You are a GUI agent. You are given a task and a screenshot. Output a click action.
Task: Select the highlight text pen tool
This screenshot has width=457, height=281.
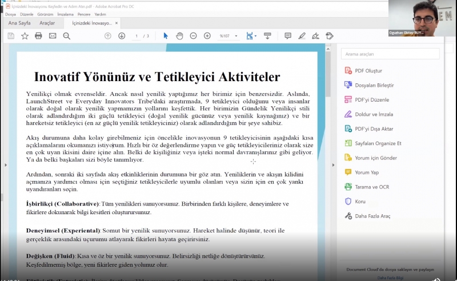tap(302, 36)
